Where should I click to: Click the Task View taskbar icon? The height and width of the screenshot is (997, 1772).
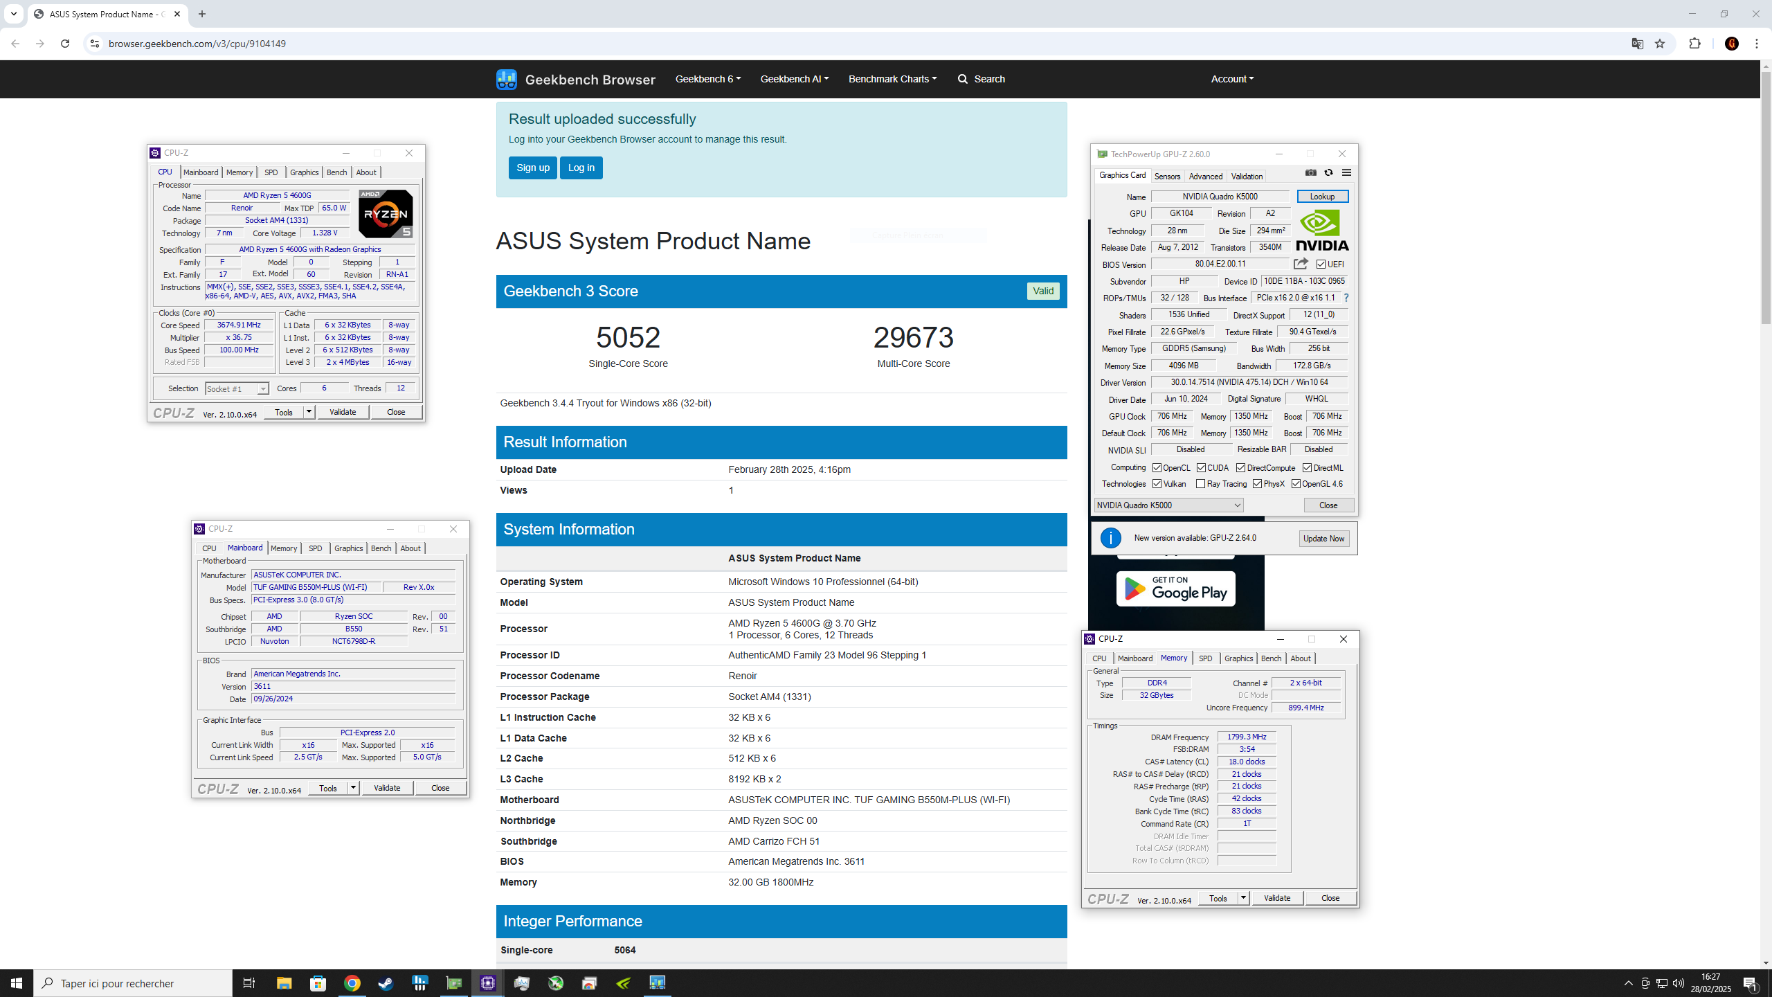click(249, 983)
